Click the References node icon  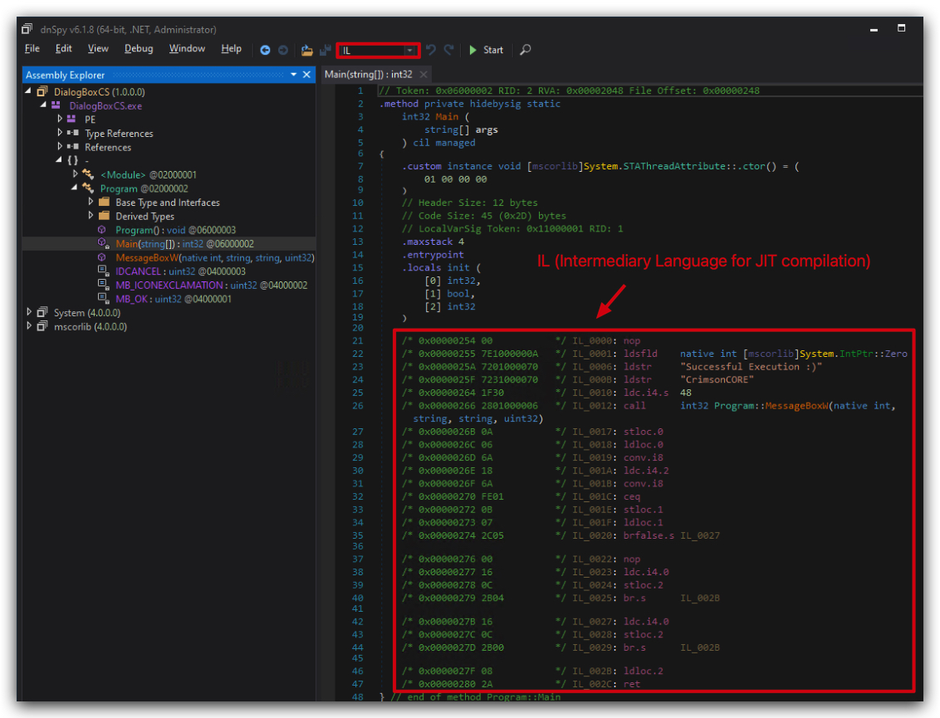tap(73, 147)
